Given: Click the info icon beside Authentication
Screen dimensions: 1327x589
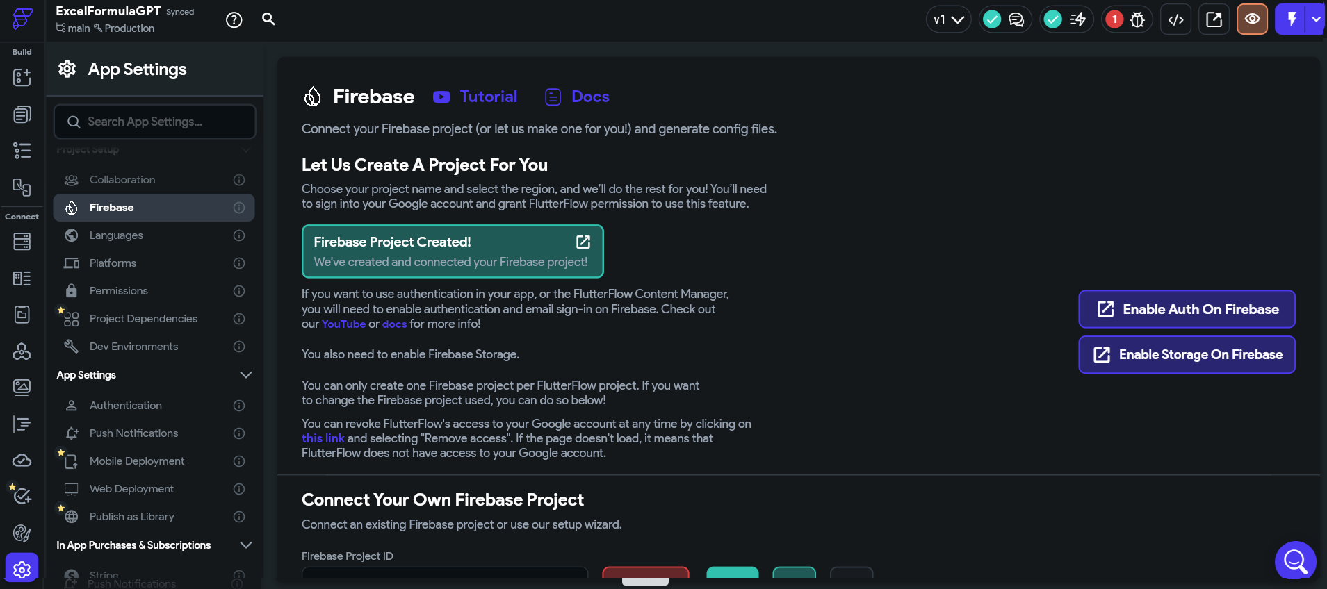Looking at the screenshot, I should [239, 406].
